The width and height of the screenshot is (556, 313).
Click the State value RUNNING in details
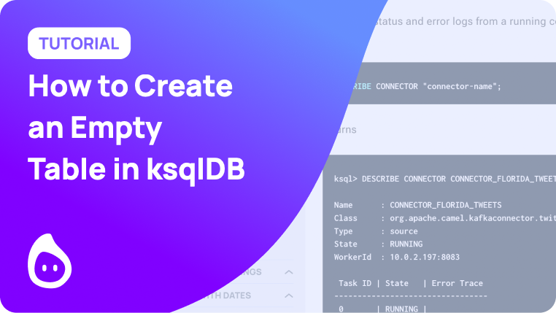point(406,244)
